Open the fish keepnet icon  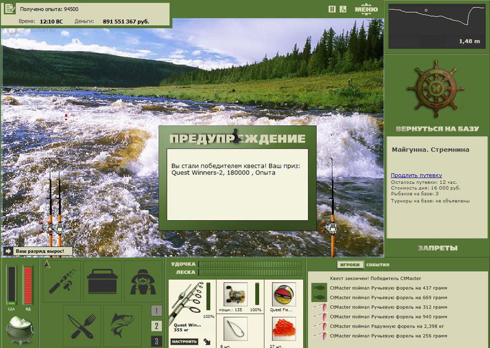(x=123, y=326)
